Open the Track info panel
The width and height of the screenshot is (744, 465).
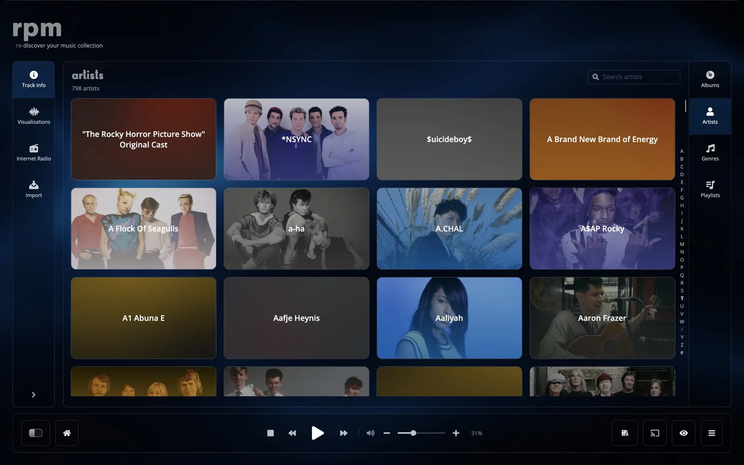[x=33, y=80]
